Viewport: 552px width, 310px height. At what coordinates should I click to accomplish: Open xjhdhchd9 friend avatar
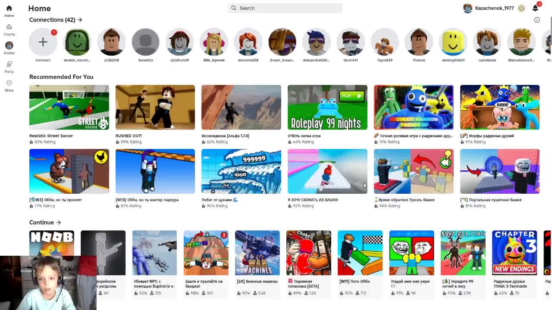point(180,42)
